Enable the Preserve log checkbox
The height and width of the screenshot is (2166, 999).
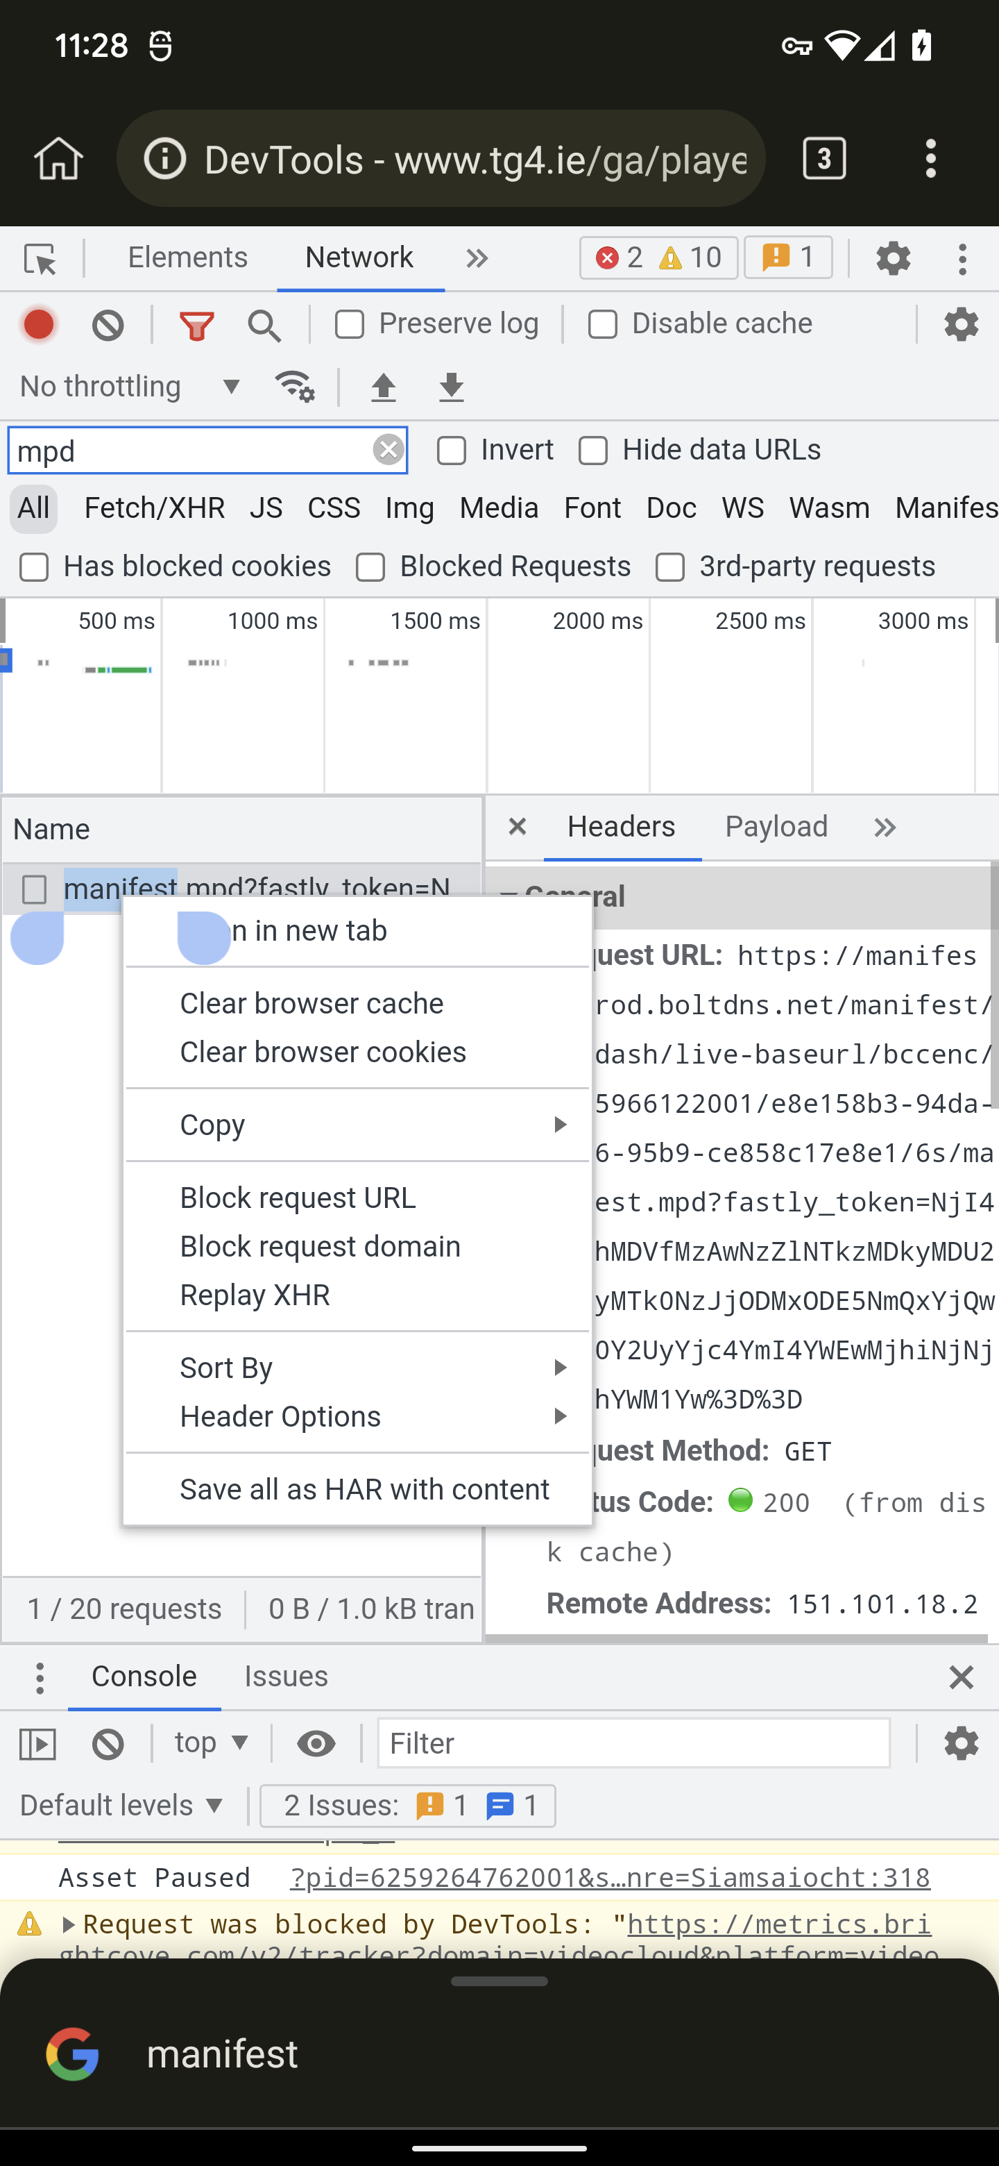tap(350, 325)
